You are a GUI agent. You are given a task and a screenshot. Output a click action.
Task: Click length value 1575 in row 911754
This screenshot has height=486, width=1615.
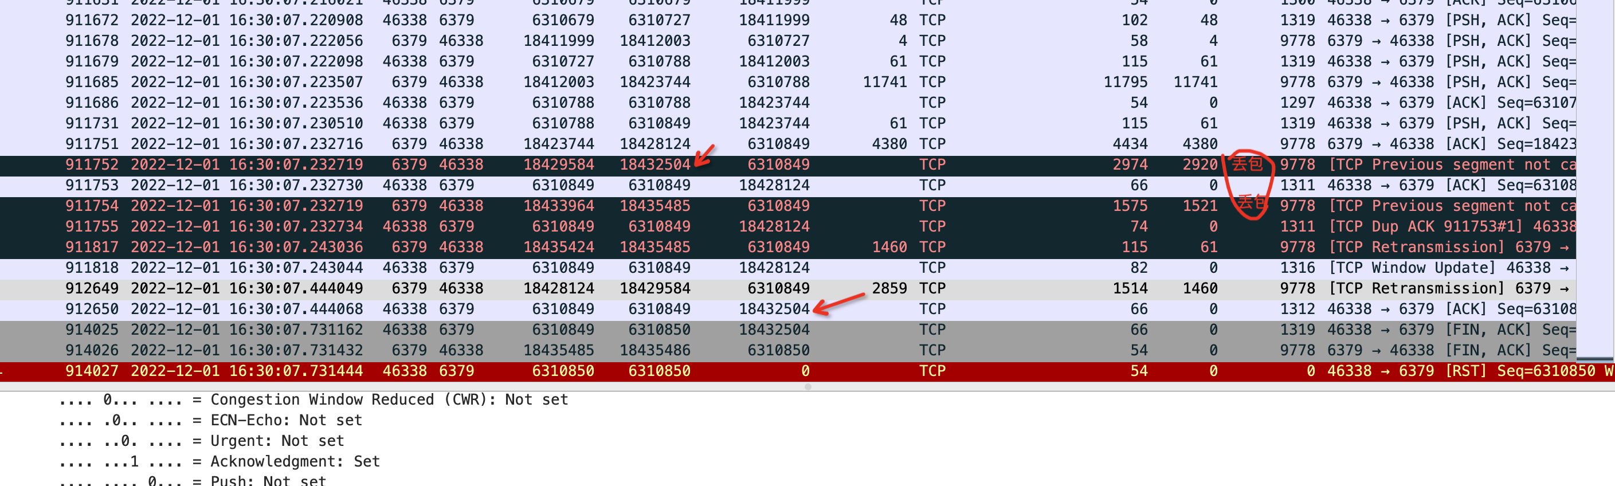pyautogui.click(x=1130, y=206)
